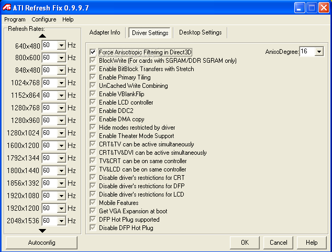Uncheck Force Anisotropic Filtering in Direct3D
The width and height of the screenshot is (332, 252).
tap(93, 52)
